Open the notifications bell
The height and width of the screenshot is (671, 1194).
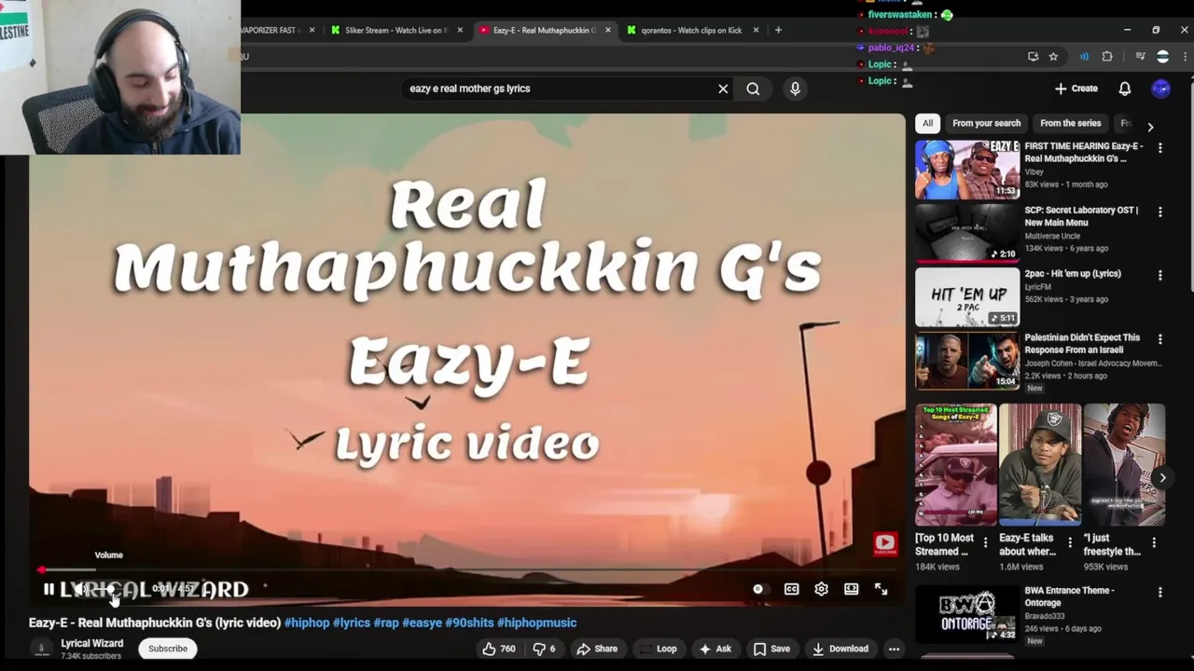pos(1125,89)
